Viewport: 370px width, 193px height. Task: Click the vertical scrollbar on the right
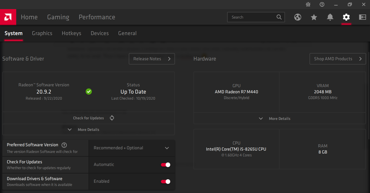[369, 96]
